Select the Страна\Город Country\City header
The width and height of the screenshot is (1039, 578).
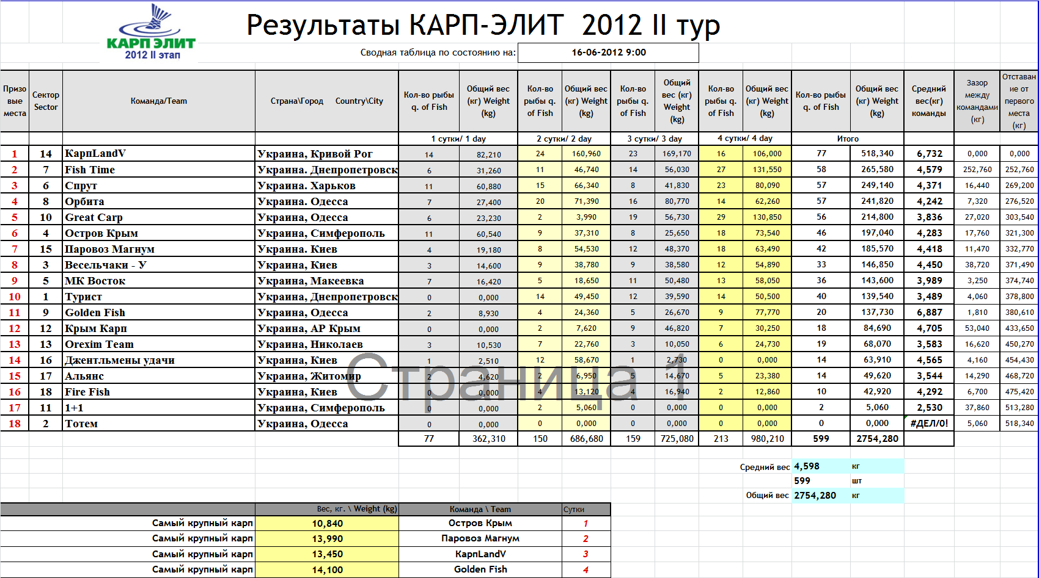(x=327, y=101)
